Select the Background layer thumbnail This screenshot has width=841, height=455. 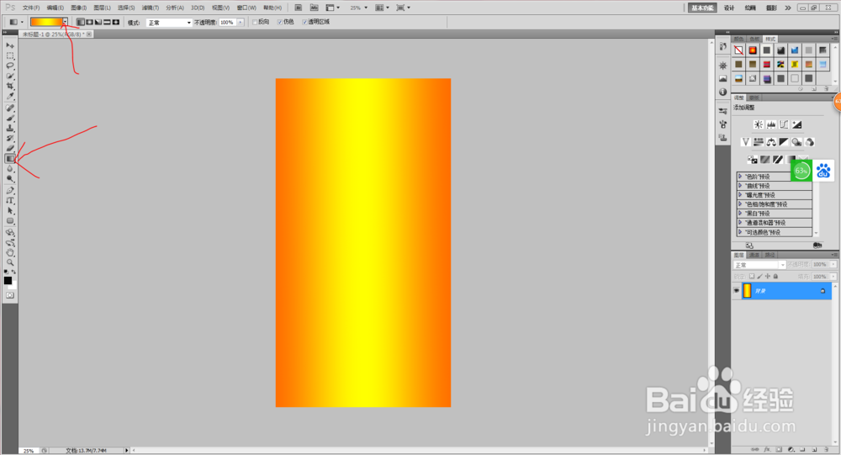[x=747, y=291]
